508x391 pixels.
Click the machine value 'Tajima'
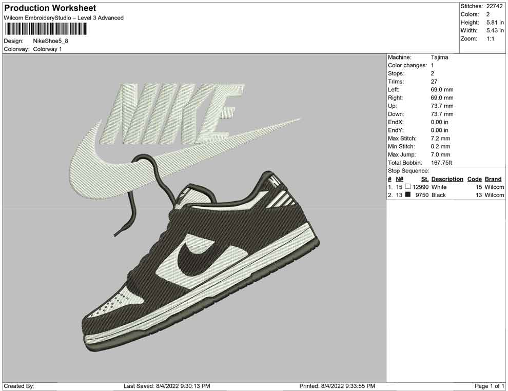click(x=440, y=57)
